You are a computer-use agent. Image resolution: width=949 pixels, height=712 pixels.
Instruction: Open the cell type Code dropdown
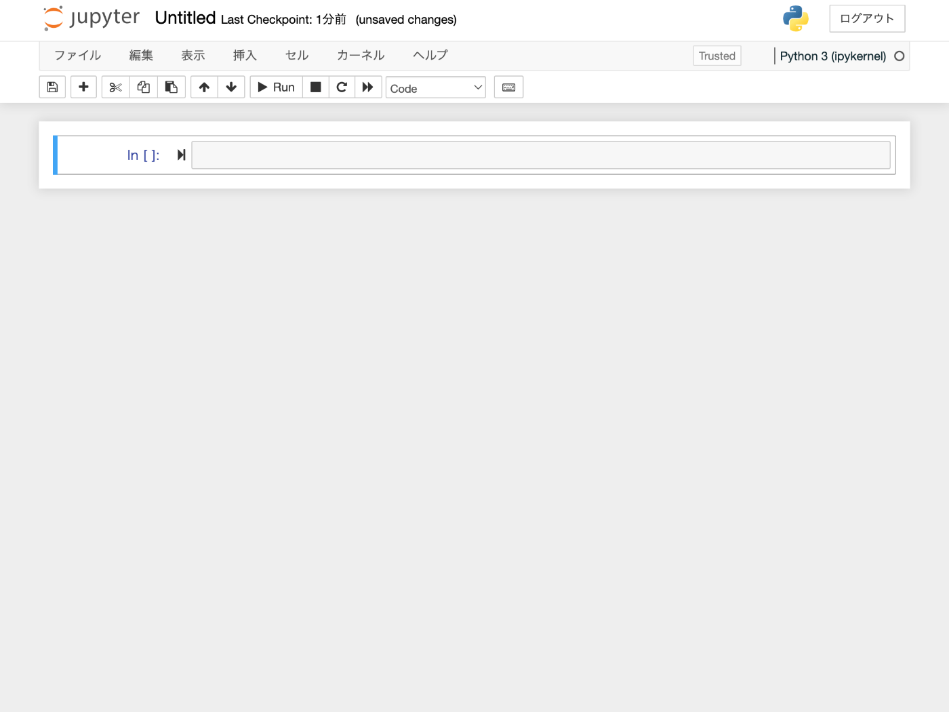pyautogui.click(x=436, y=87)
